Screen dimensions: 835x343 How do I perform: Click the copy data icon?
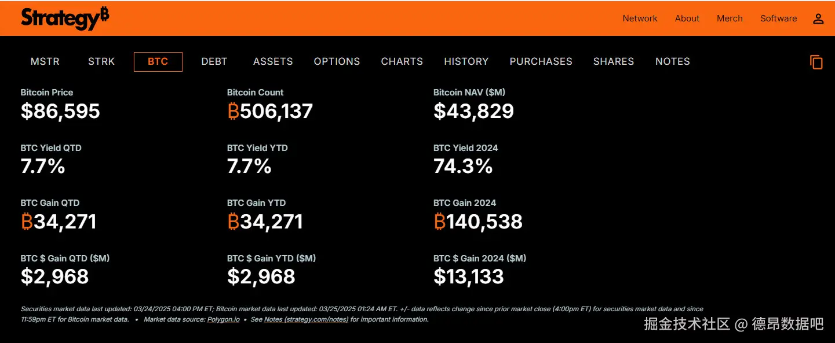click(x=816, y=62)
